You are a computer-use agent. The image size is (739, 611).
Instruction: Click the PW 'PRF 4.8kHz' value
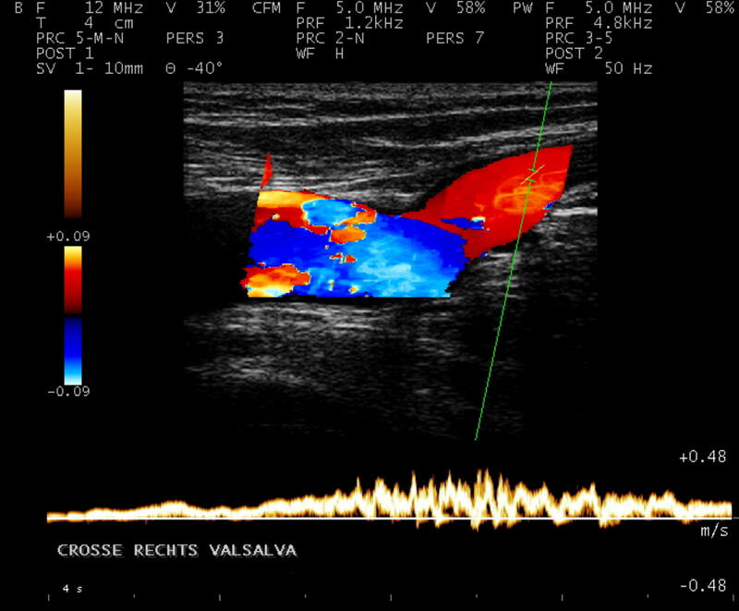point(599,23)
